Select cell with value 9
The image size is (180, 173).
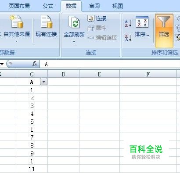32,153
